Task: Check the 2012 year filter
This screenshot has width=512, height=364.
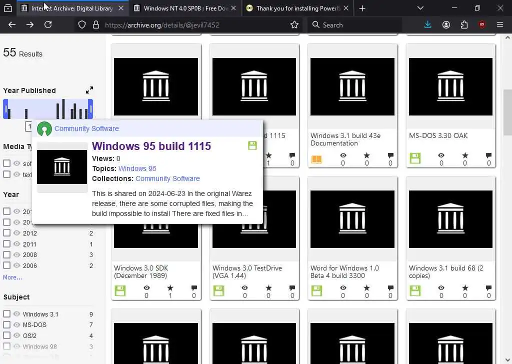Action: 6,233
